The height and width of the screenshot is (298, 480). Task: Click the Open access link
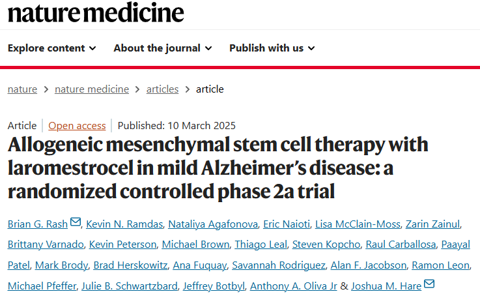tap(77, 126)
